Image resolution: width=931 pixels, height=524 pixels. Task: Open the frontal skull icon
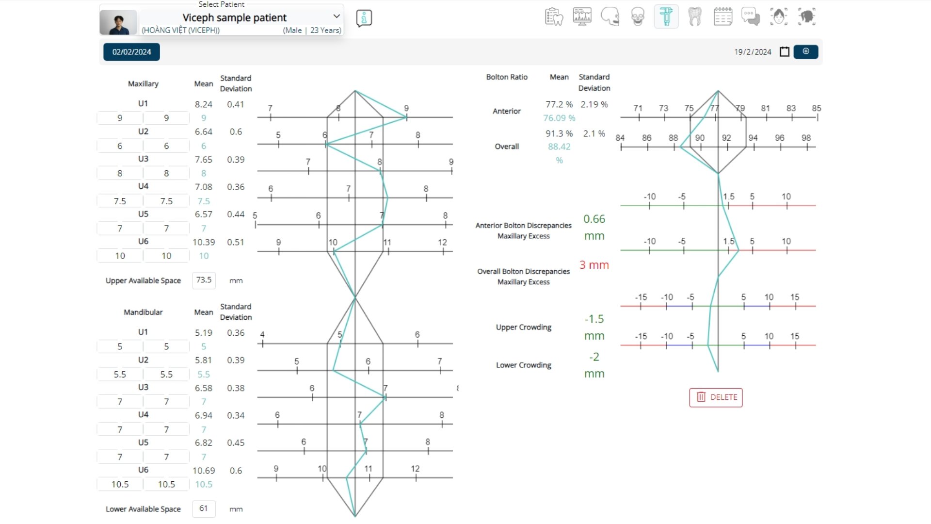click(638, 16)
